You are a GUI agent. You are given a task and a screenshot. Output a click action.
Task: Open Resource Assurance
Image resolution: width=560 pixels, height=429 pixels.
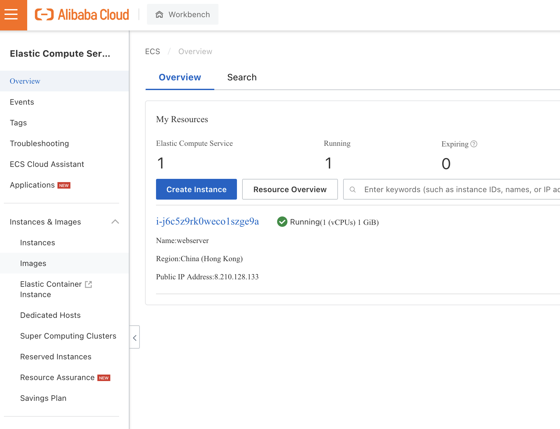(x=57, y=377)
